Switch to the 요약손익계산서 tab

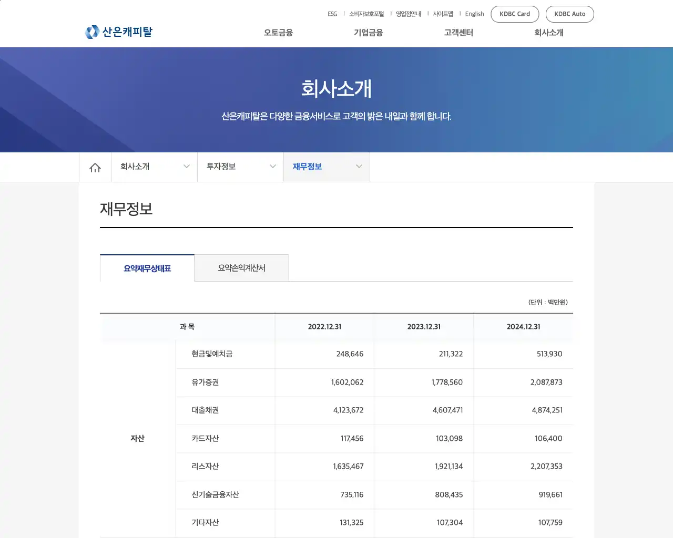pyautogui.click(x=241, y=267)
